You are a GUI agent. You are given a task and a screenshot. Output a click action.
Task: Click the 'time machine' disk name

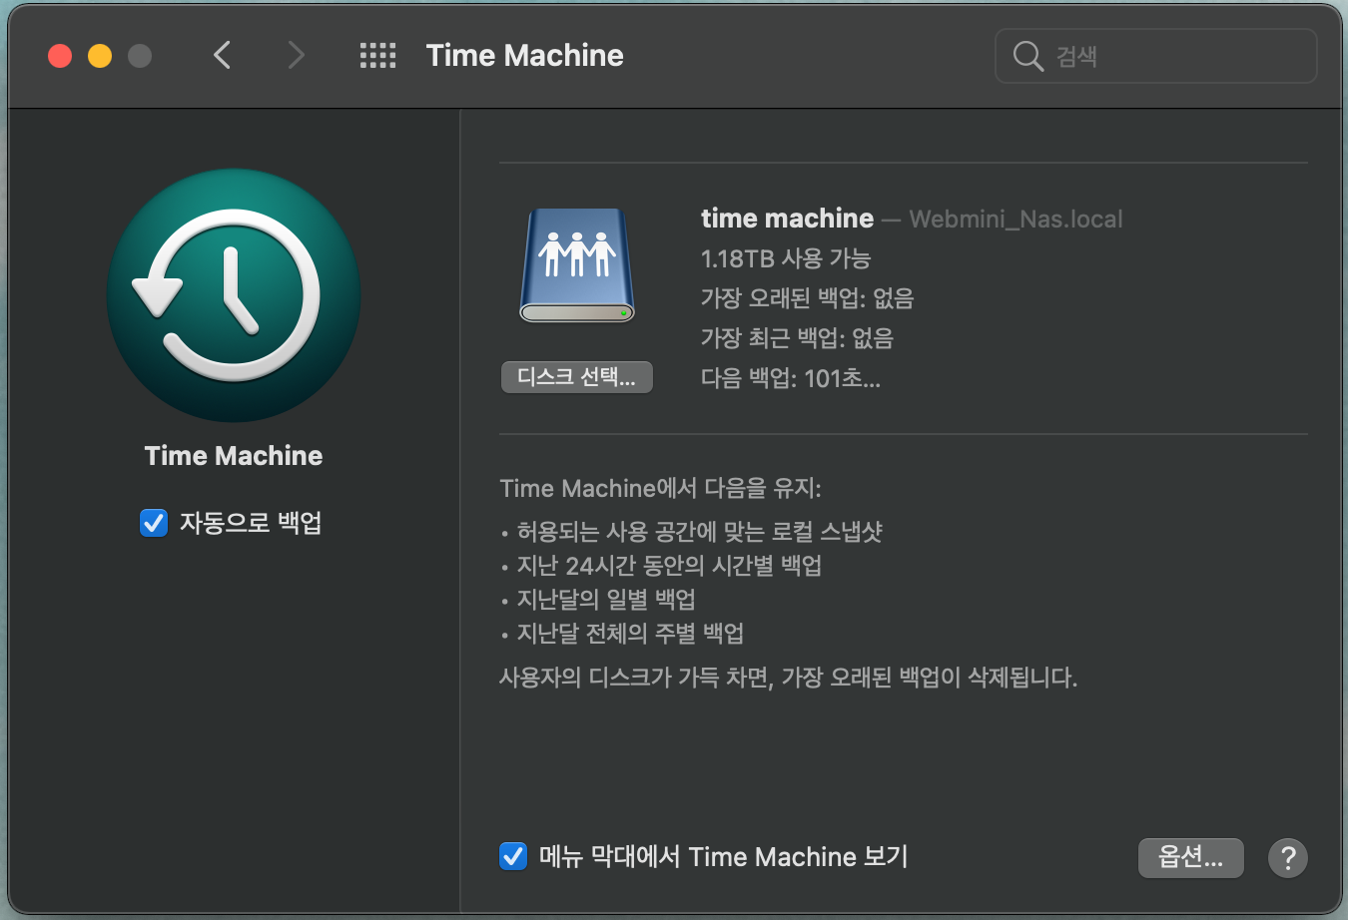[787, 219]
